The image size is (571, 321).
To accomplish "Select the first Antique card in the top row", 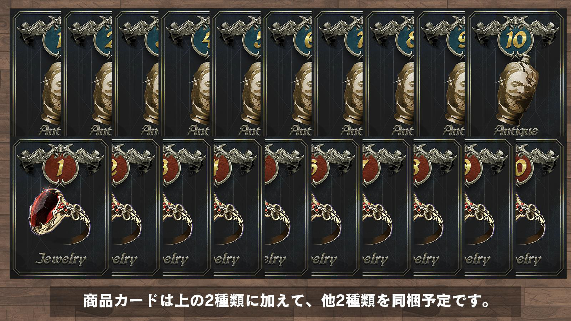I will tap(36, 72).
